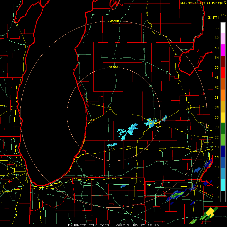
Task: Select the dark orange legend swatch
Action: click(x=223, y=84)
